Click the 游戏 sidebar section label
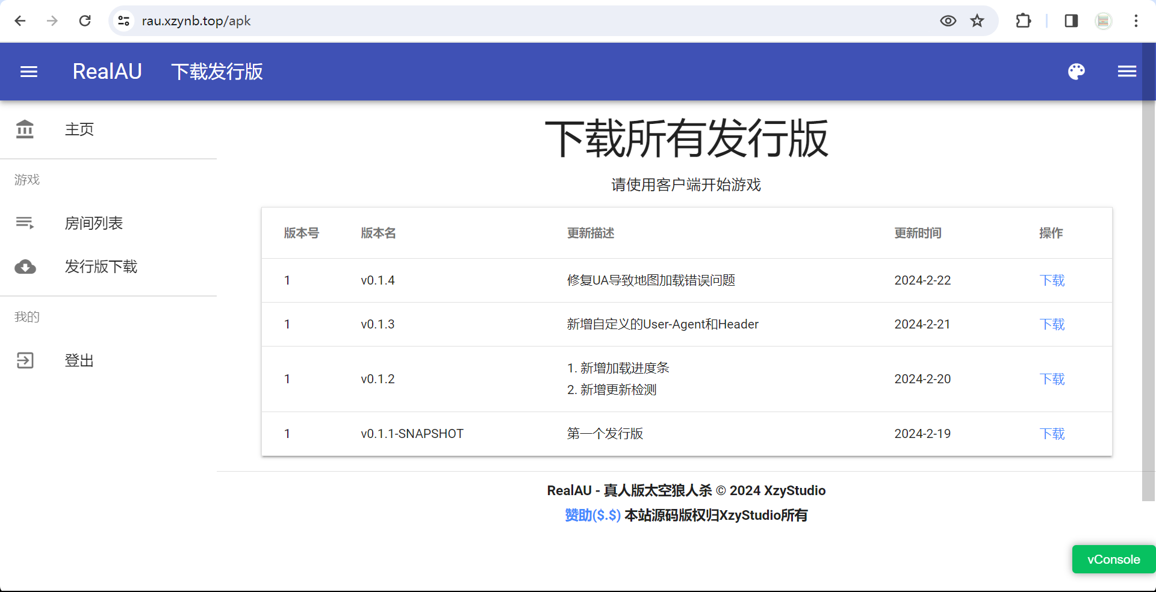Viewport: 1156px width, 592px height. tap(27, 180)
